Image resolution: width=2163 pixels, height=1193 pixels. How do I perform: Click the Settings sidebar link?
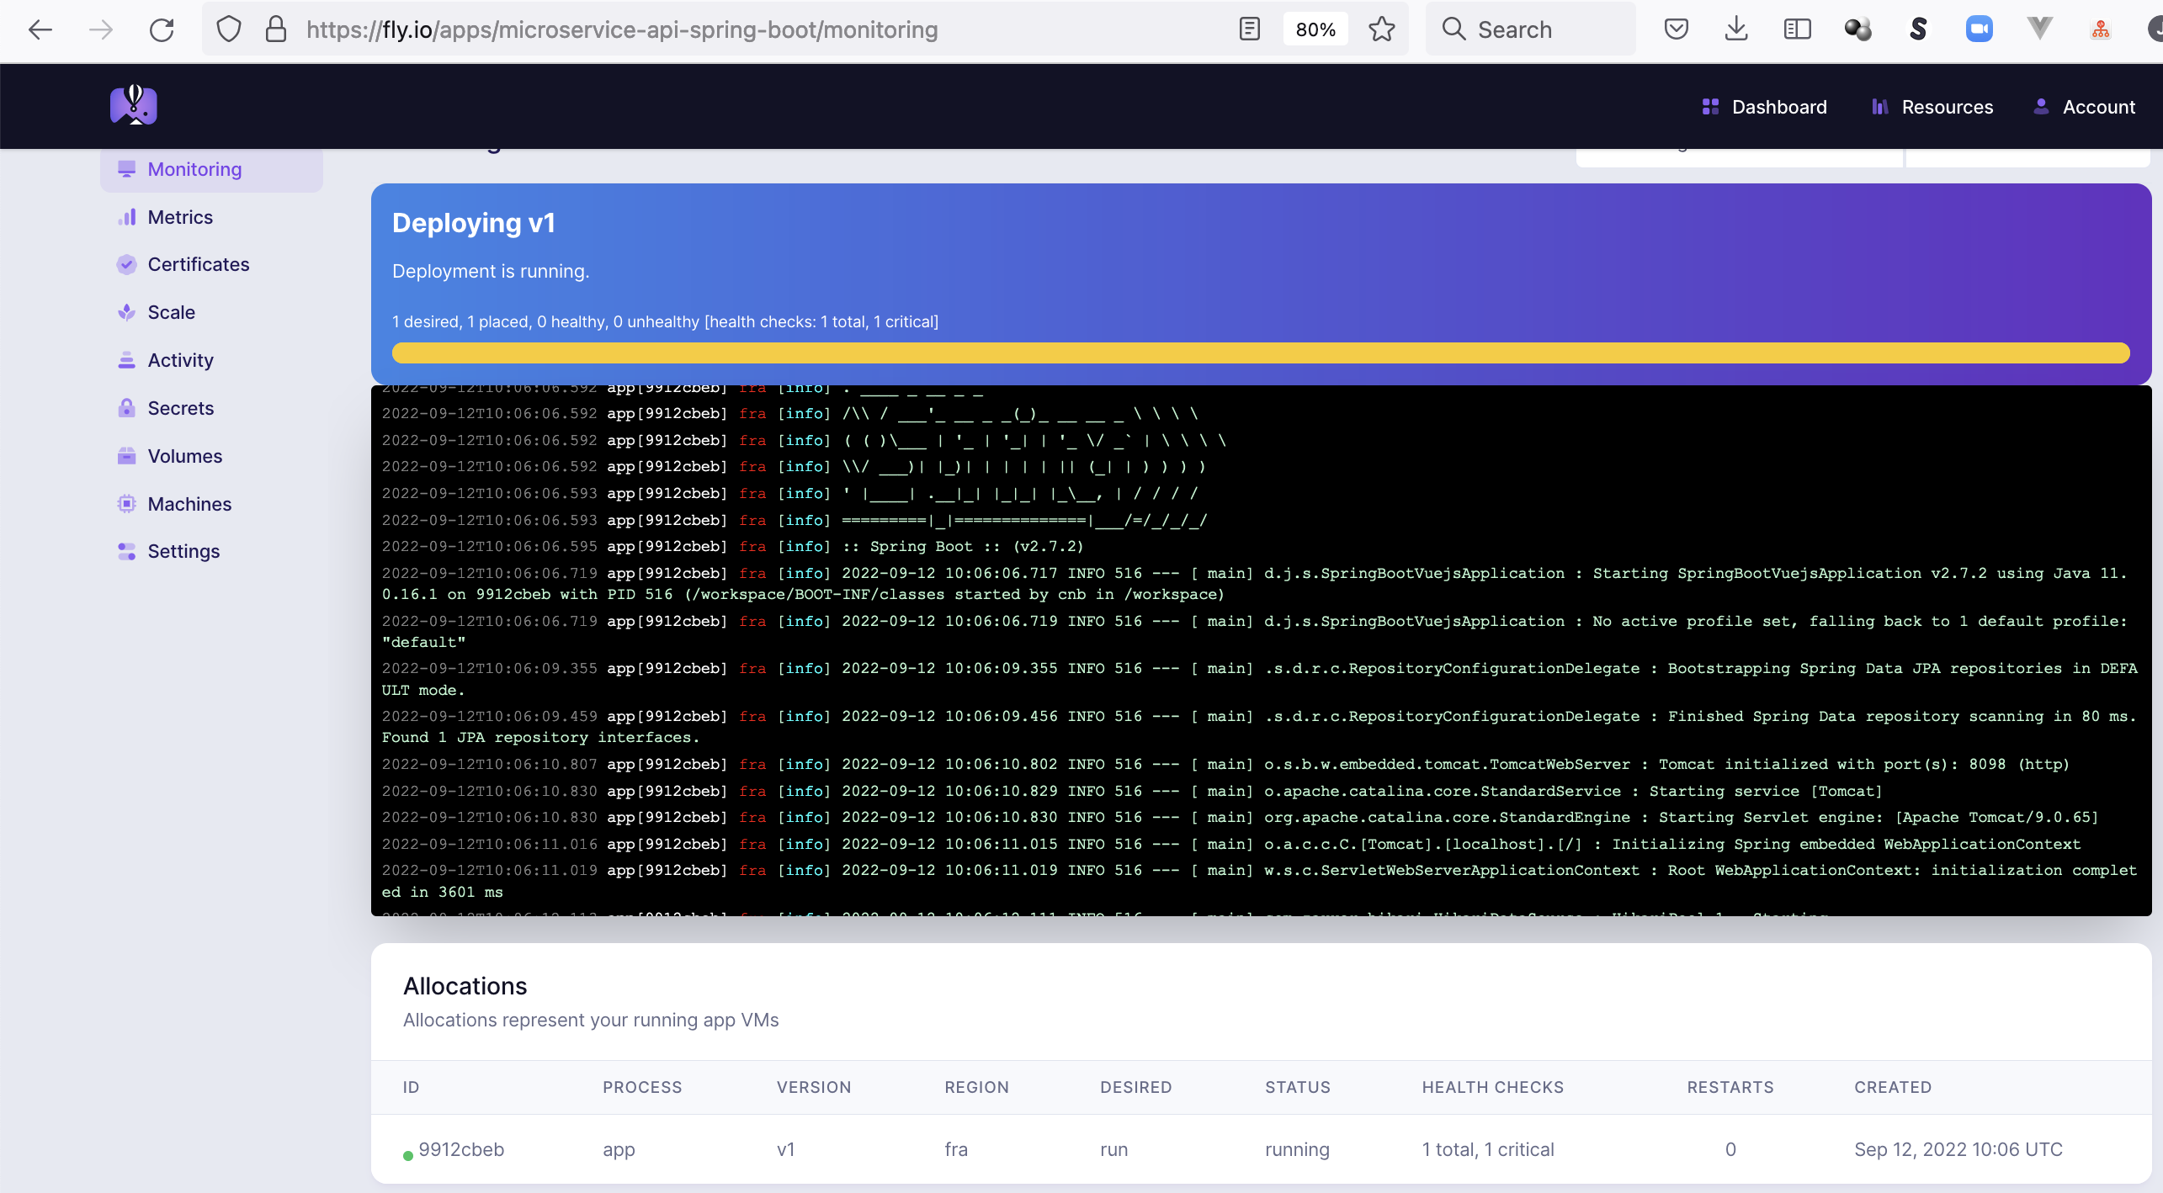tap(183, 549)
